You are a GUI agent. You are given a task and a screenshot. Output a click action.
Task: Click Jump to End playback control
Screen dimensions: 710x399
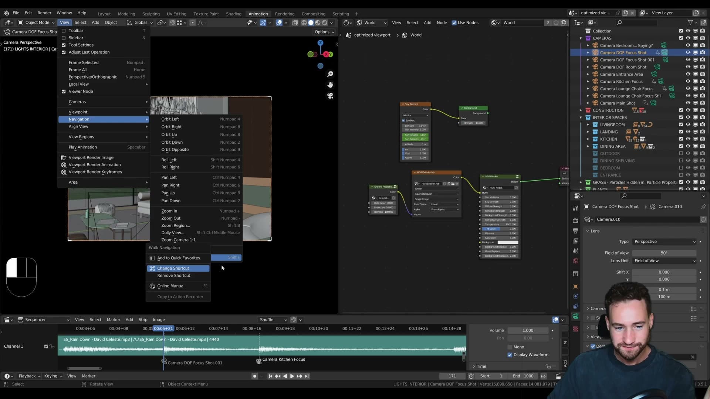pos(307,376)
